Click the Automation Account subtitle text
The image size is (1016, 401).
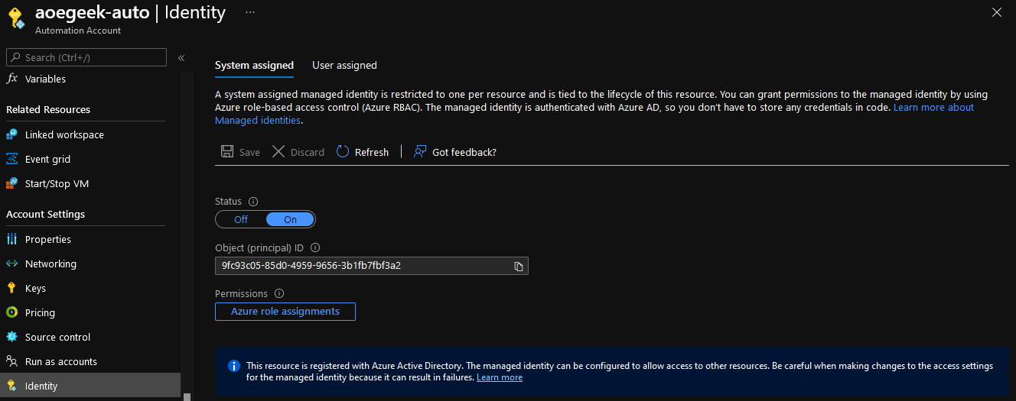(78, 31)
